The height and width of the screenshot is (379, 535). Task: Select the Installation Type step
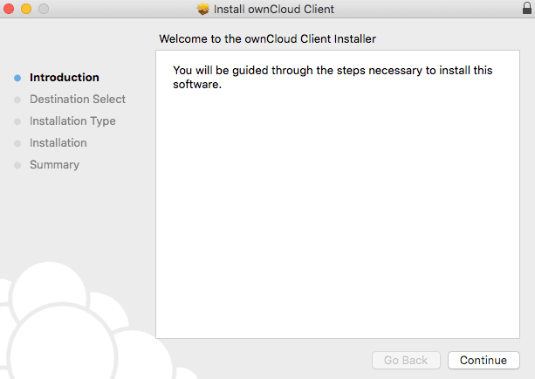(72, 121)
